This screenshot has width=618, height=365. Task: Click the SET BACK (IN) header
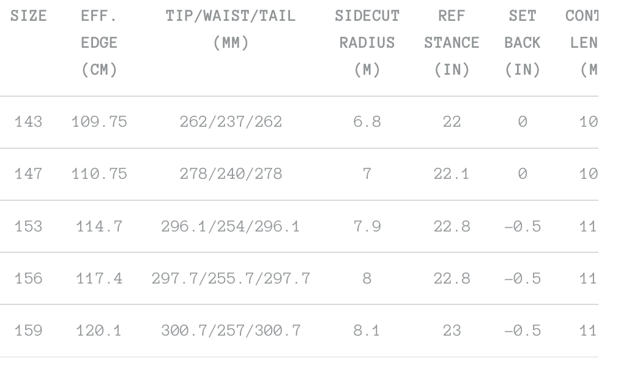point(522,43)
